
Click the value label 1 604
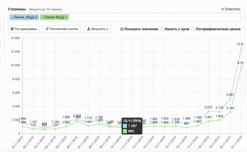pos(23,119)
